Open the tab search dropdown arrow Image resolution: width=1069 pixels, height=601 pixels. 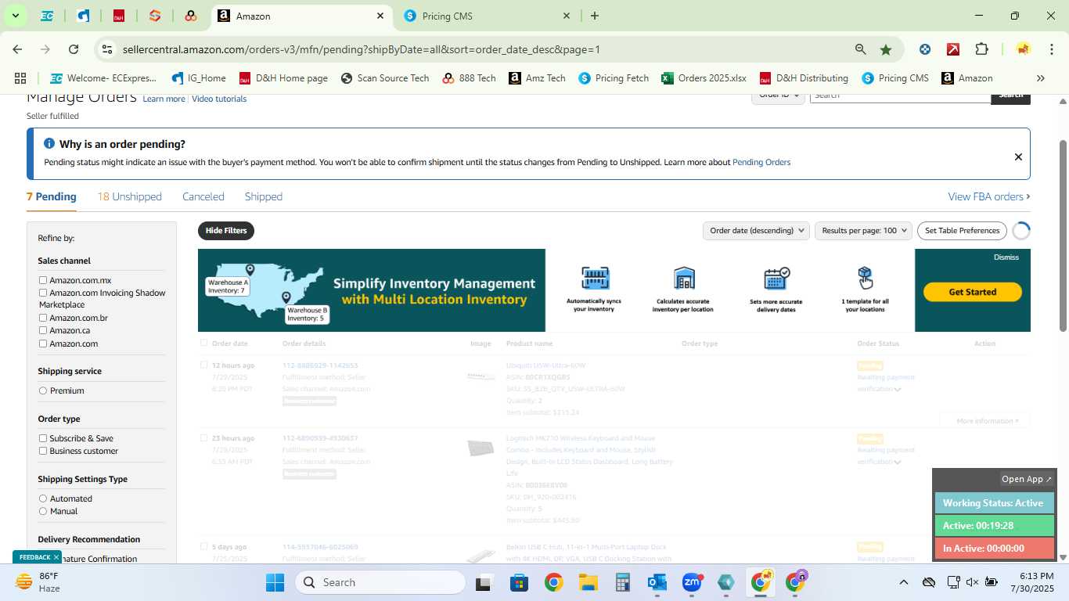click(15, 16)
